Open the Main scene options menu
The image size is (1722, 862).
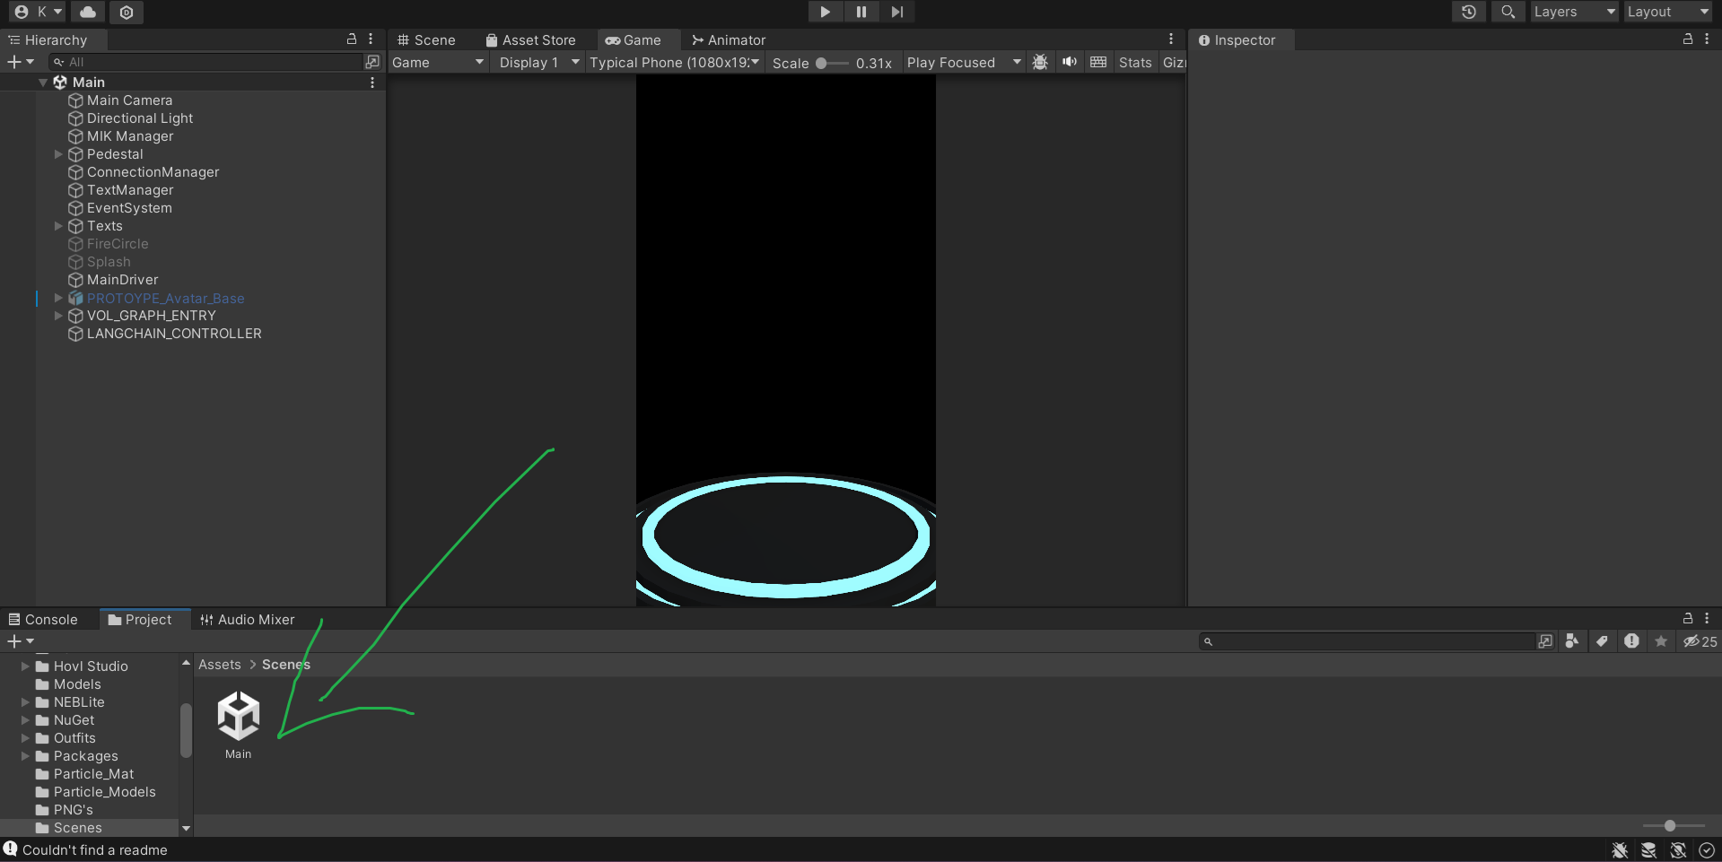tap(372, 83)
